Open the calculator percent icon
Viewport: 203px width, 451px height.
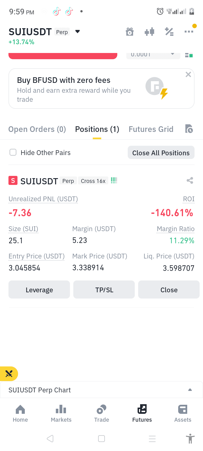[169, 32]
